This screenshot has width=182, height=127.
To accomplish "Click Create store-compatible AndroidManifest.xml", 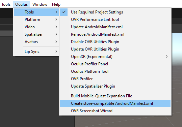I will (115, 103).
